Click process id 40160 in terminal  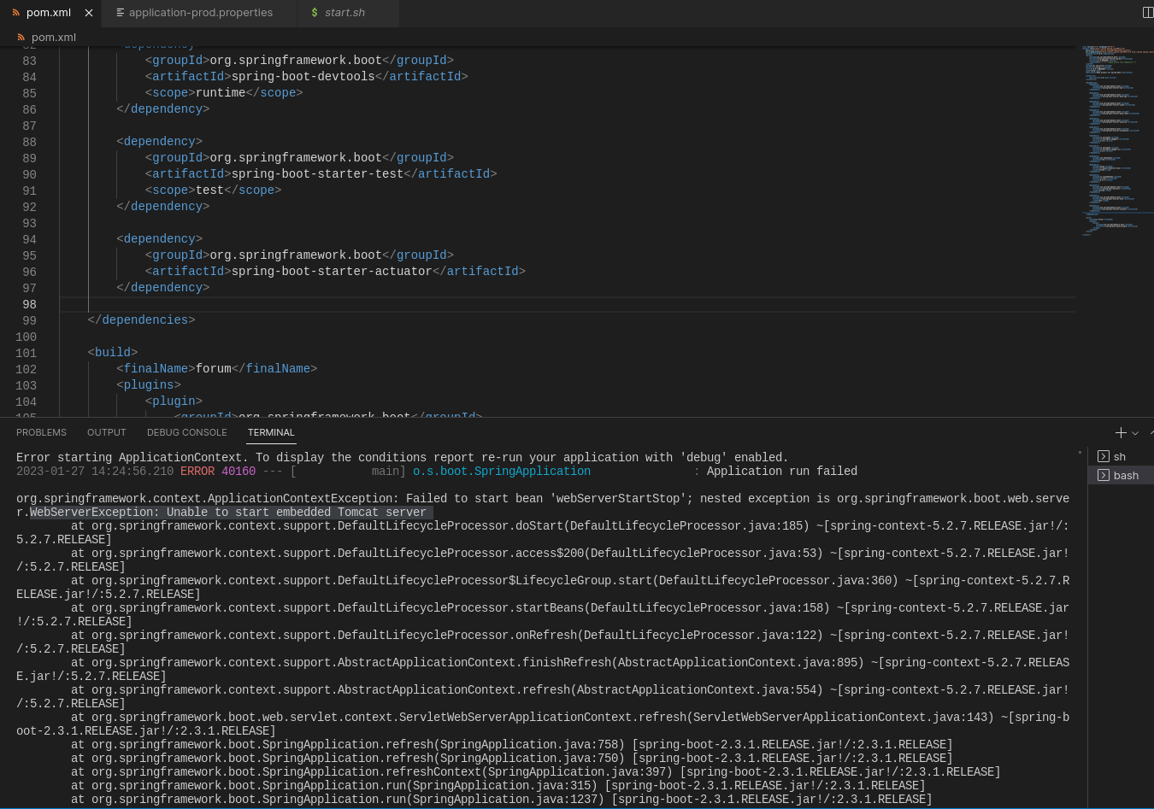(238, 471)
